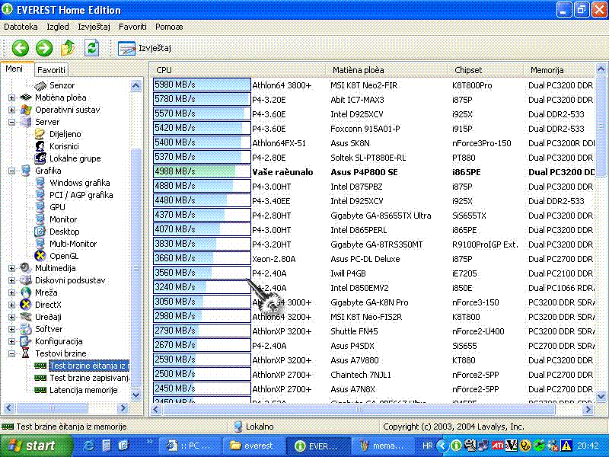Open the Datoteka menu
This screenshot has height=457, width=609.
pyautogui.click(x=21, y=27)
